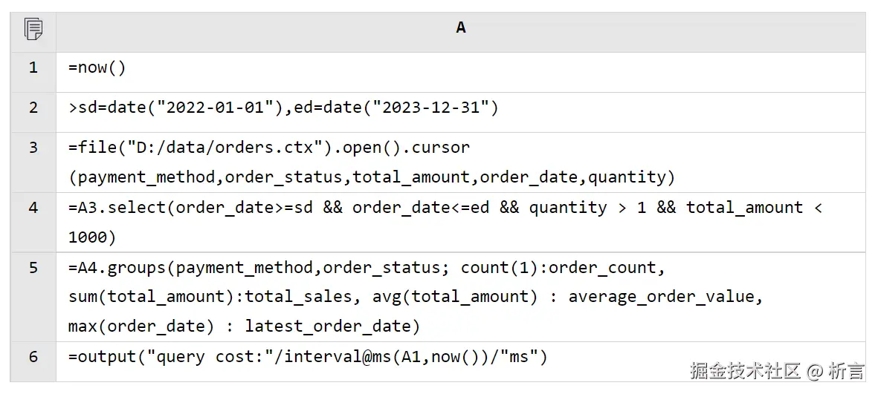Click row number 3

(x=33, y=148)
